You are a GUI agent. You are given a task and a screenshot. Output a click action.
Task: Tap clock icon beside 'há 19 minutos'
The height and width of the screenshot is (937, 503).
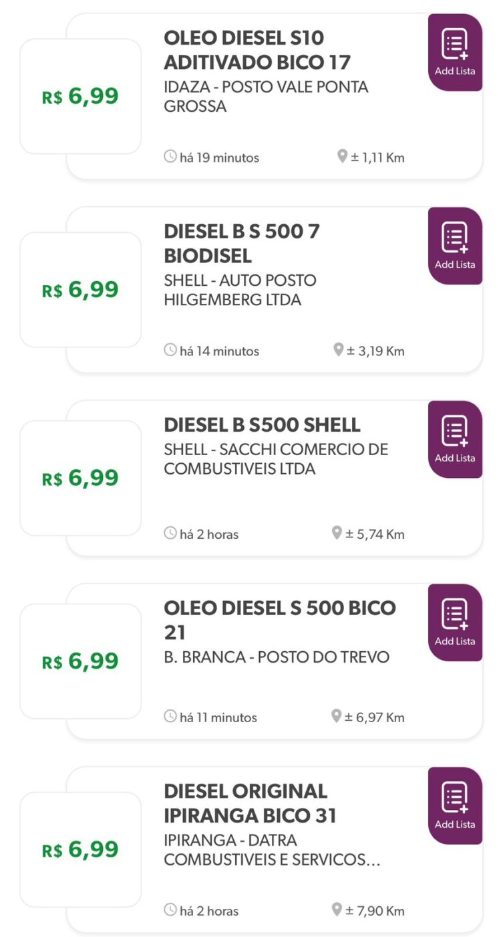pos(170,157)
